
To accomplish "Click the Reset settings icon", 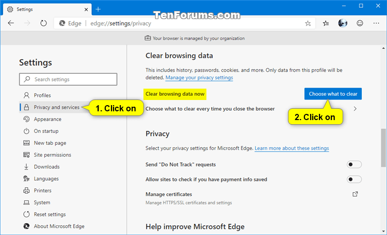I will click(26, 214).
